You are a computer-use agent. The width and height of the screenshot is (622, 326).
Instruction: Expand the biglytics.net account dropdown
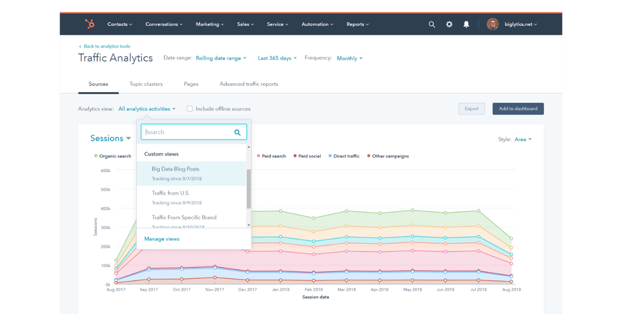point(520,24)
